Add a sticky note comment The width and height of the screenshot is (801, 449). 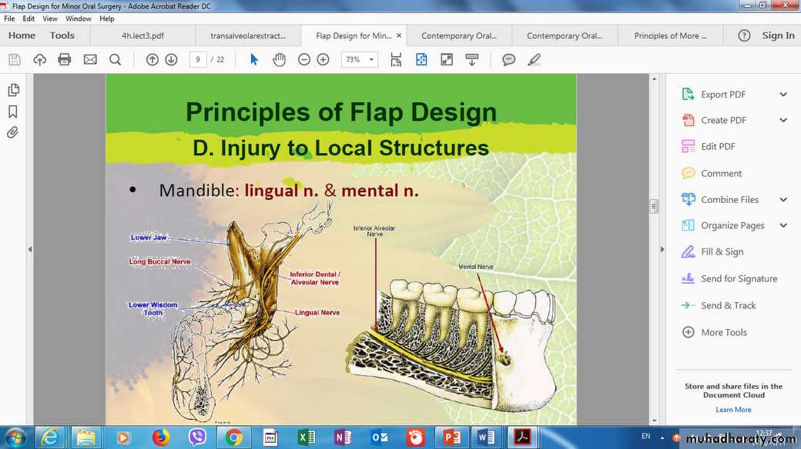click(508, 59)
